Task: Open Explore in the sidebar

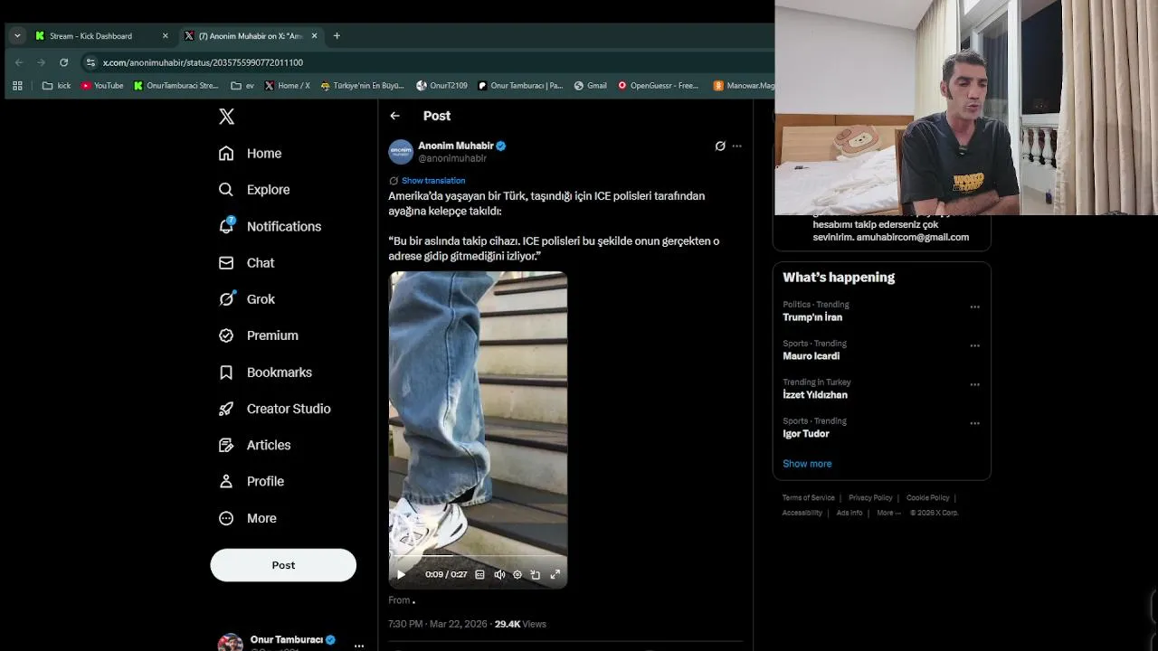Action: (254, 190)
